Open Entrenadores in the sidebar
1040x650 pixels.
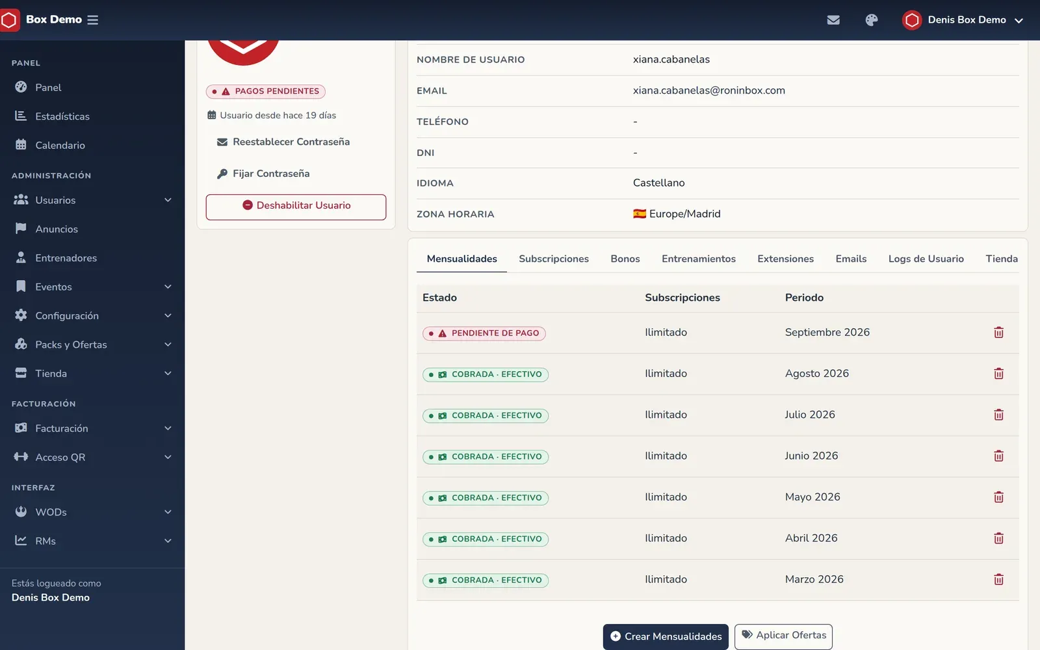pyautogui.click(x=92, y=258)
